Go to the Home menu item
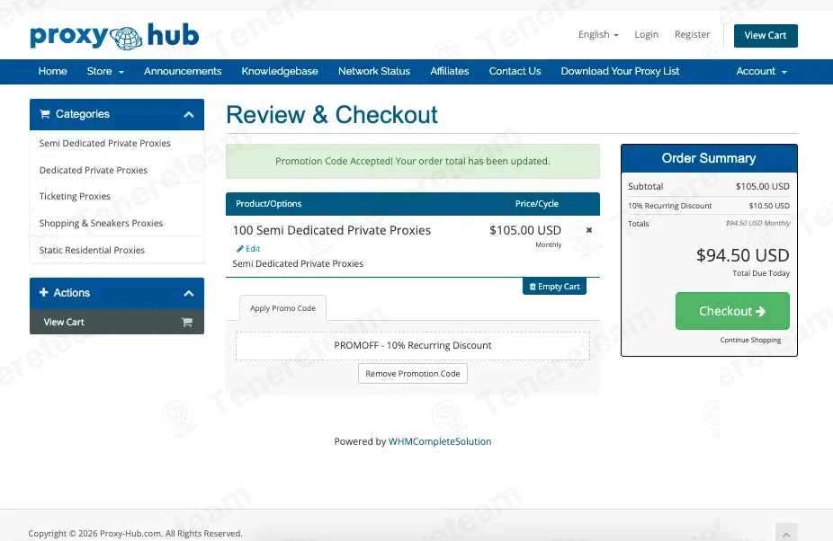Image resolution: width=833 pixels, height=541 pixels. (52, 71)
